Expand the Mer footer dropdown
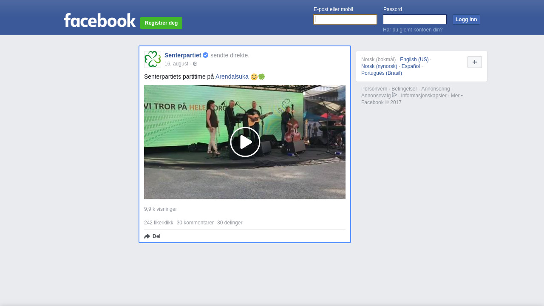Image resolution: width=544 pixels, height=306 pixels. click(456, 96)
